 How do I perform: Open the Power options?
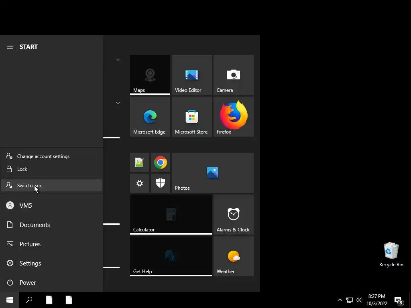pyautogui.click(x=51, y=283)
